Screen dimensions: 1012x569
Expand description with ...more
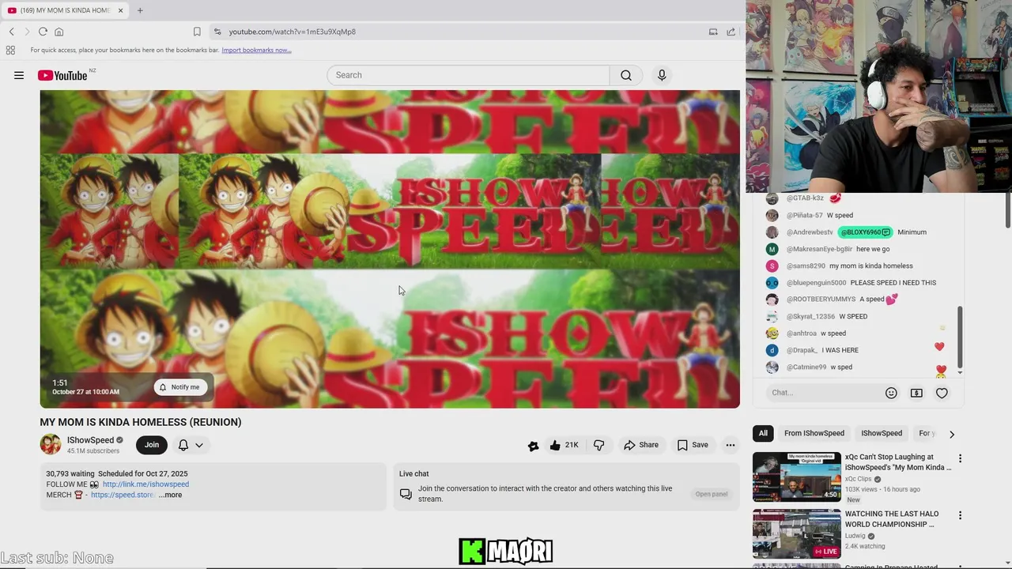170,495
